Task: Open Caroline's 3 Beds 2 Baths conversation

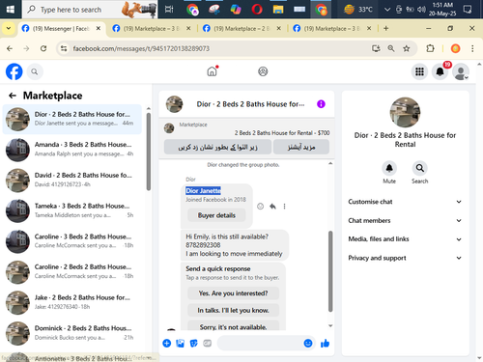Action: 72,241
